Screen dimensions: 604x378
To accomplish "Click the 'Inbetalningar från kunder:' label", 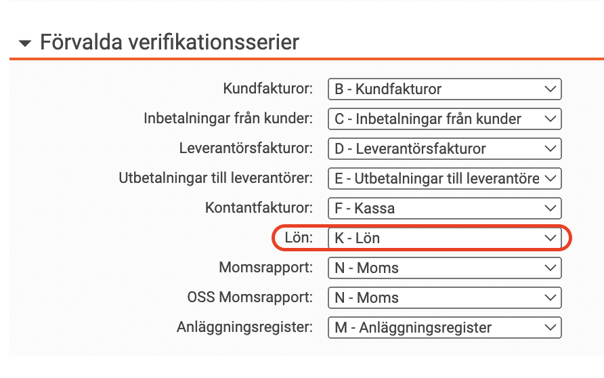I will click(228, 119).
